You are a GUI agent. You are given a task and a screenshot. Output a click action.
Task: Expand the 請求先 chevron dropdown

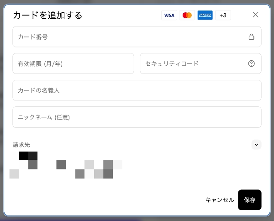click(256, 144)
